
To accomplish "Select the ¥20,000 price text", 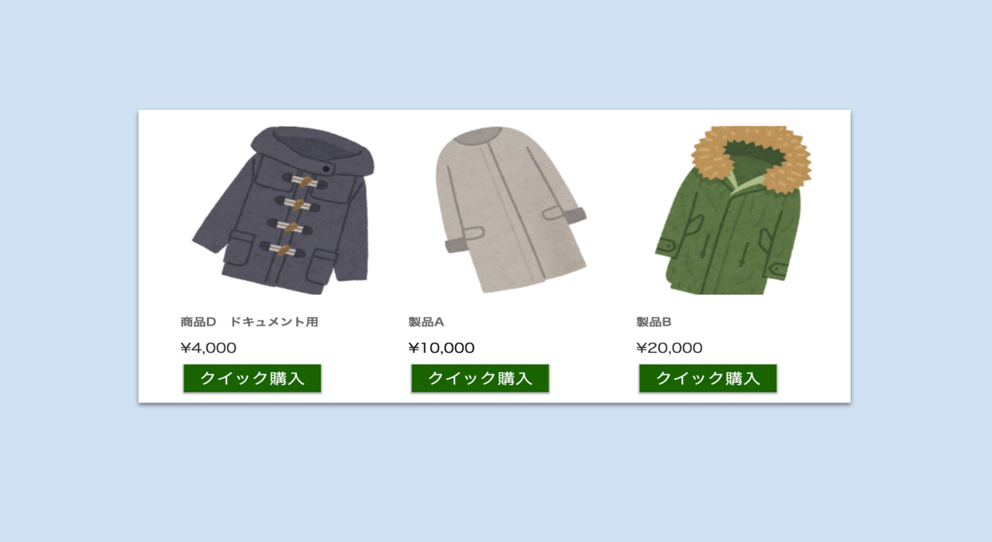I will pyautogui.click(x=670, y=348).
